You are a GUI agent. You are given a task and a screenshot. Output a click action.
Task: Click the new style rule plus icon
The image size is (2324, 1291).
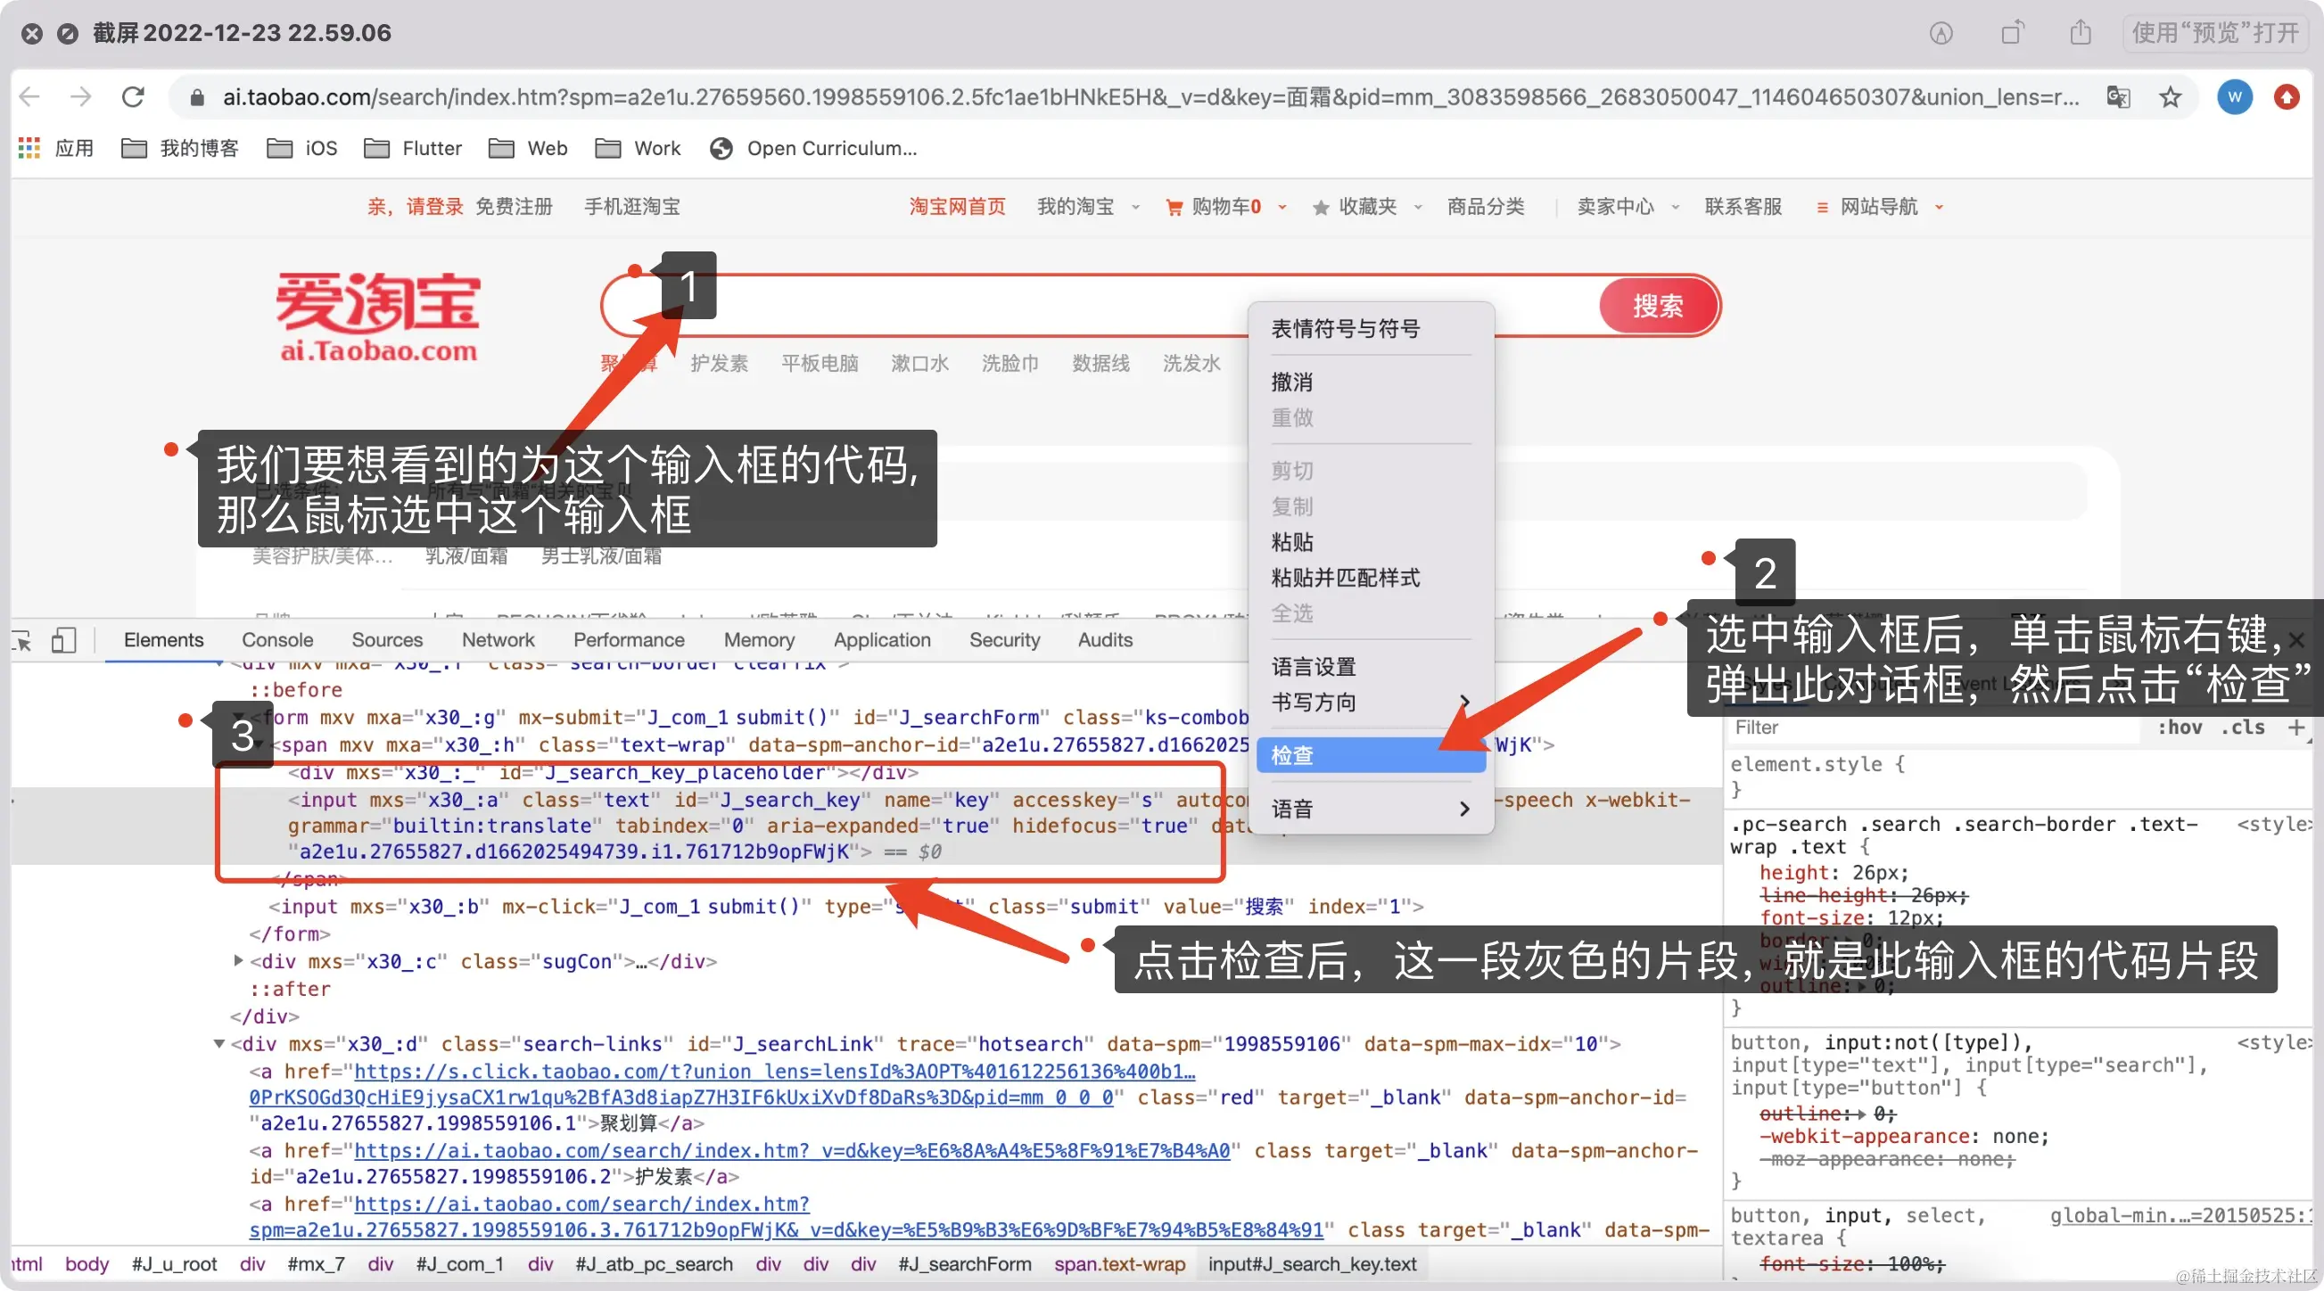point(2297,728)
